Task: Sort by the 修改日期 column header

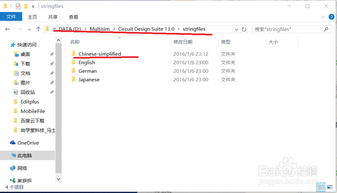Action: (x=183, y=42)
